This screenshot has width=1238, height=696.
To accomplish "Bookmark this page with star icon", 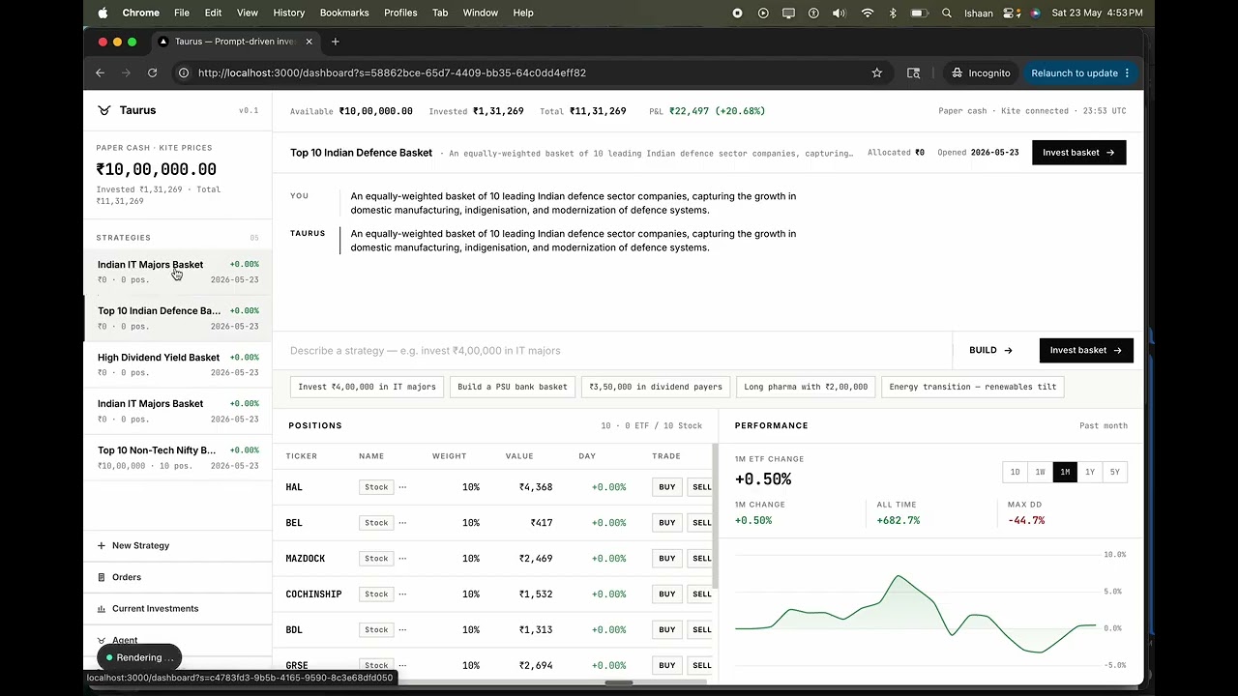I will [x=877, y=72].
